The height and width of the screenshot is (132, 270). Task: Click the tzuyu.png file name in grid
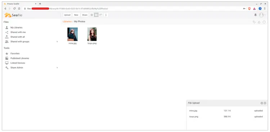[92, 44]
